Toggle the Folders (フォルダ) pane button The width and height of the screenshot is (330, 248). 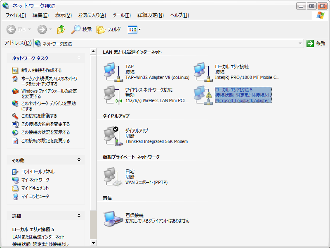coord(108,29)
